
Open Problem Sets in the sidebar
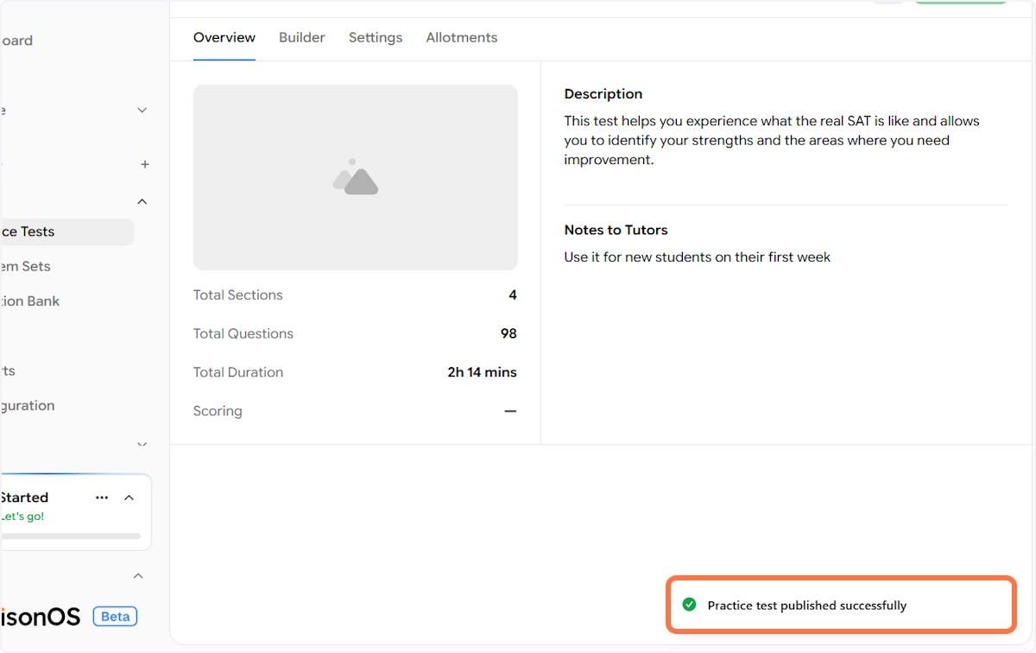(x=26, y=266)
